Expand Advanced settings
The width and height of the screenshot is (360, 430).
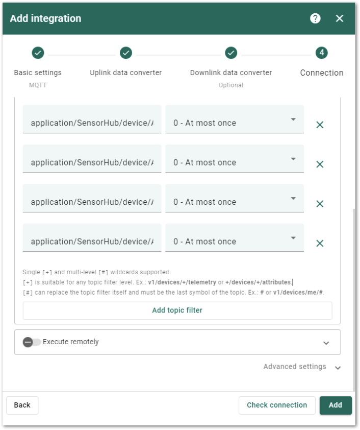[x=302, y=367]
